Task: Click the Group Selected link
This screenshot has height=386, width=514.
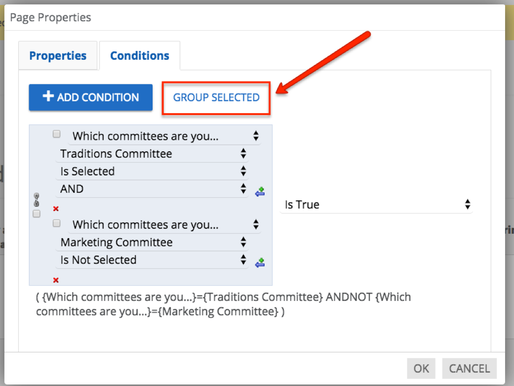Action: [216, 97]
